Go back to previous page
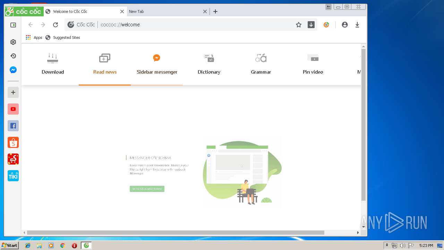Image resolution: width=444 pixels, height=250 pixels. pyautogui.click(x=31, y=25)
